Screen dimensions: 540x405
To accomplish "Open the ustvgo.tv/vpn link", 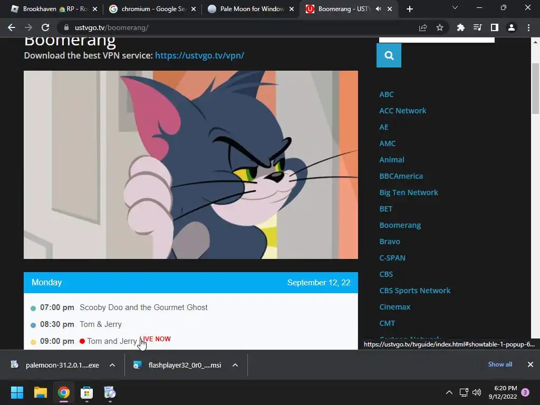I will click(199, 55).
